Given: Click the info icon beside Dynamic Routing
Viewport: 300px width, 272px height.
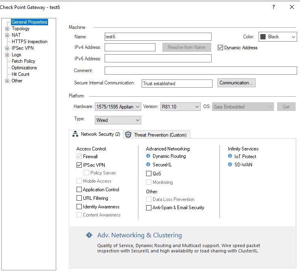Looking at the screenshot, I should click(x=148, y=156).
